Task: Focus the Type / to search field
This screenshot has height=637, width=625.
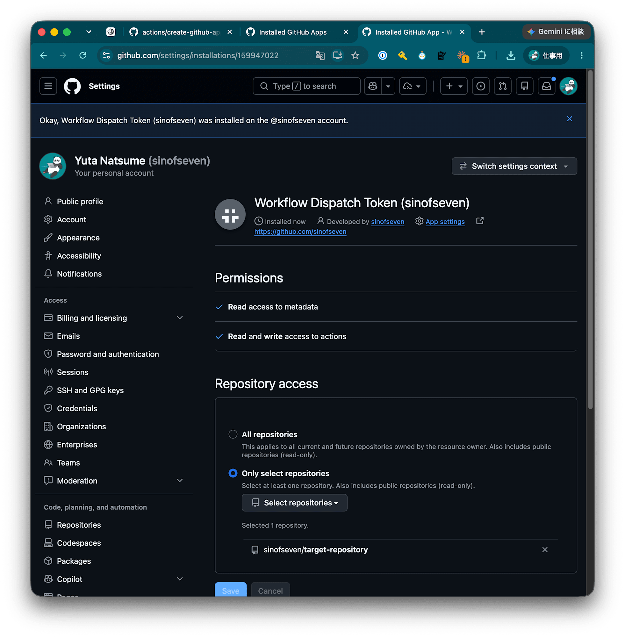Action: pos(306,86)
